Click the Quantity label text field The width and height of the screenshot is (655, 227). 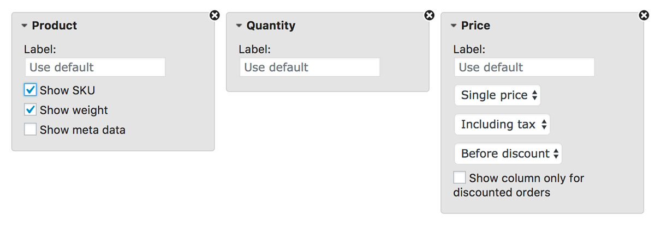(309, 68)
